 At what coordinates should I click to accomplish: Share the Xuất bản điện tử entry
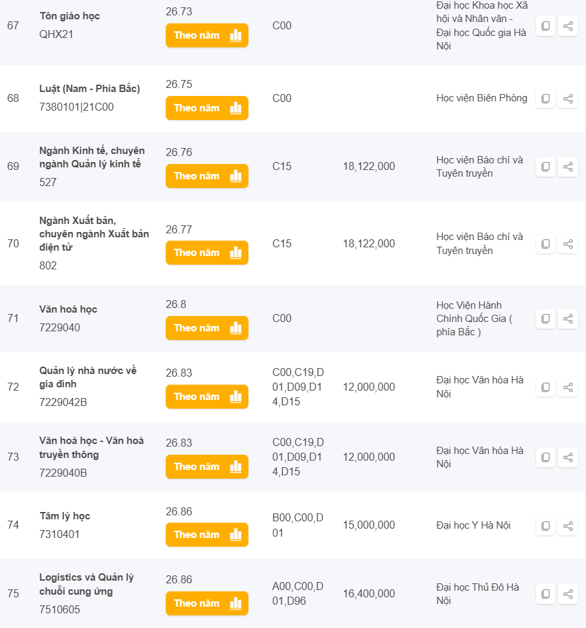(568, 244)
